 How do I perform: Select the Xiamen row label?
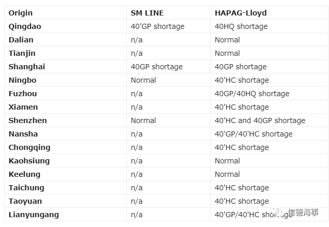click(x=23, y=107)
